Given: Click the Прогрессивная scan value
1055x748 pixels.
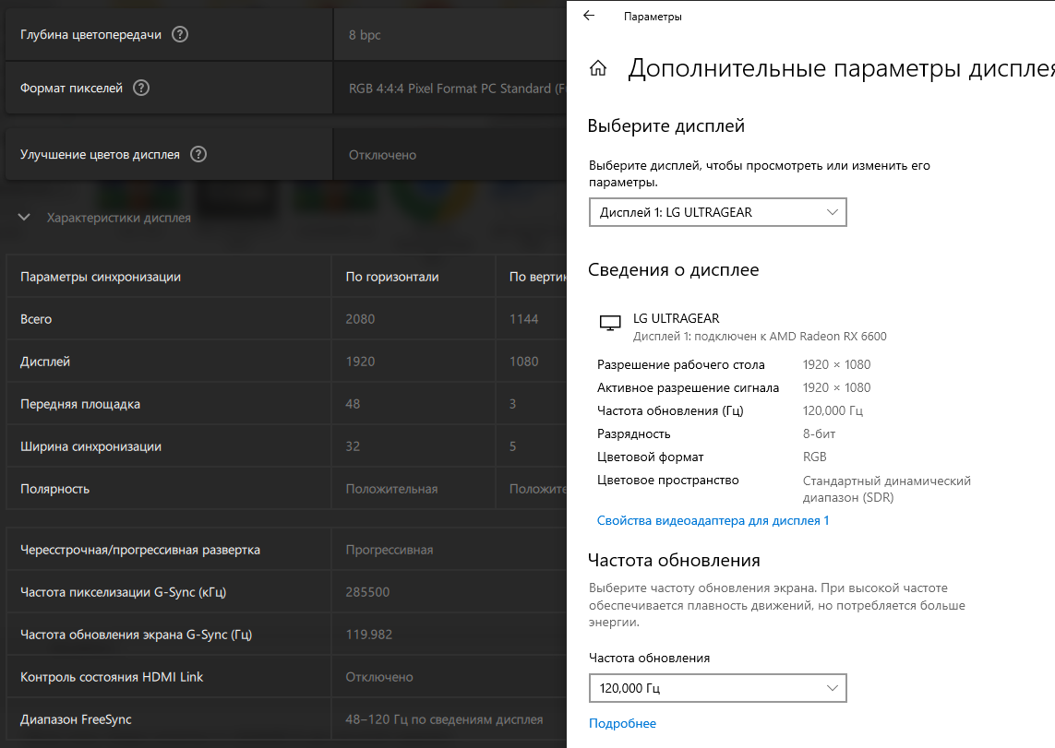Looking at the screenshot, I should [x=390, y=550].
